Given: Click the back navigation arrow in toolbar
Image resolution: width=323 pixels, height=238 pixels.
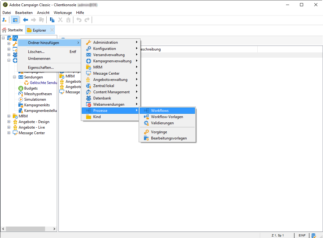Looking at the screenshot, I should (25, 20).
